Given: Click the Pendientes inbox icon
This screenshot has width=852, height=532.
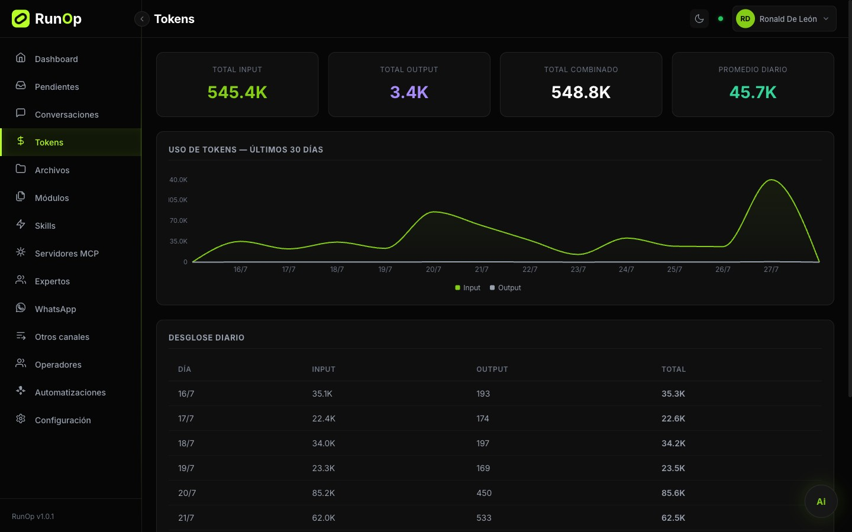Looking at the screenshot, I should pos(21,86).
